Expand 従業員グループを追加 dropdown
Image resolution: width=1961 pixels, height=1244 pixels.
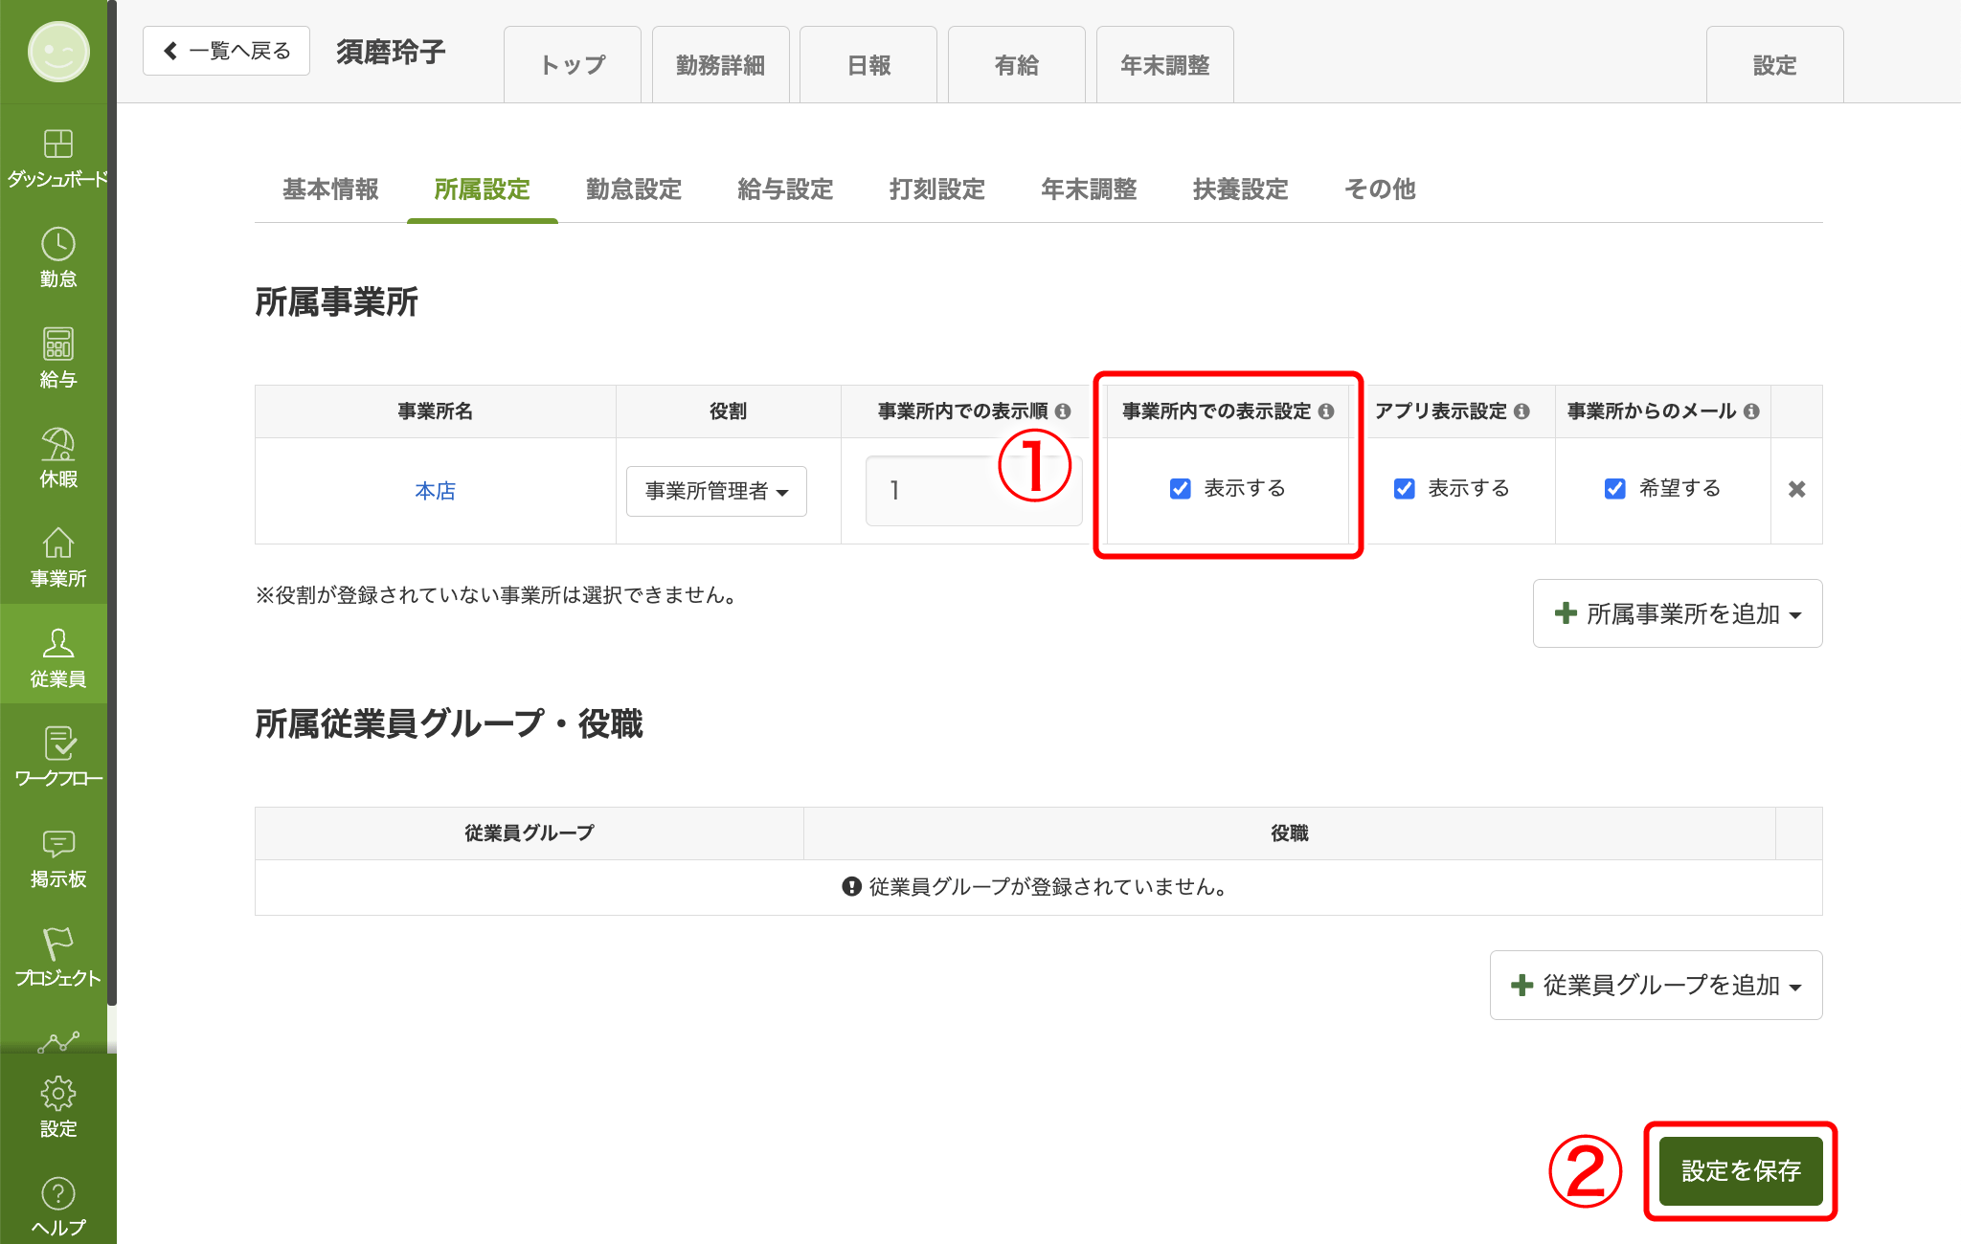coord(1656,985)
